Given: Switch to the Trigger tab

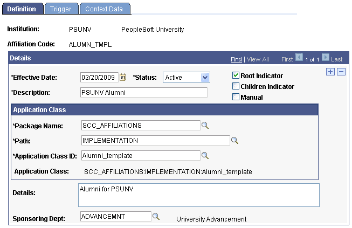Looking at the screenshot, I should pyautogui.click(x=60, y=9).
